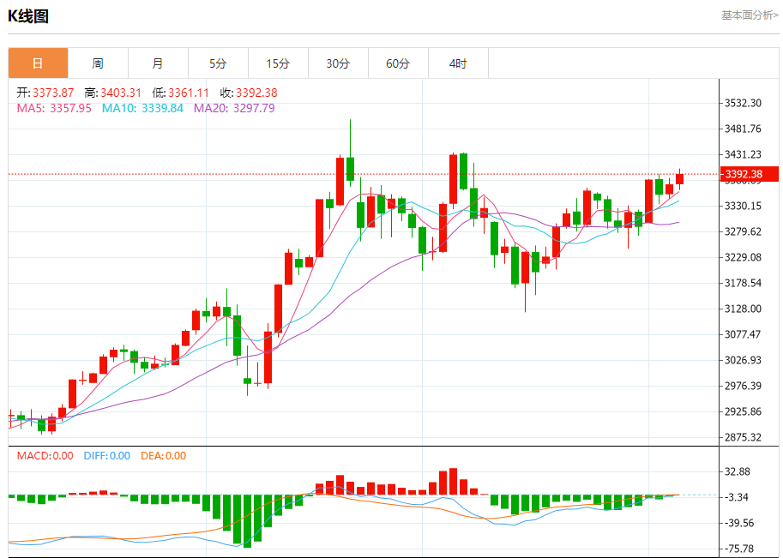Click the 3532.30 price axis label
The height and width of the screenshot is (558, 783).
click(743, 104)
